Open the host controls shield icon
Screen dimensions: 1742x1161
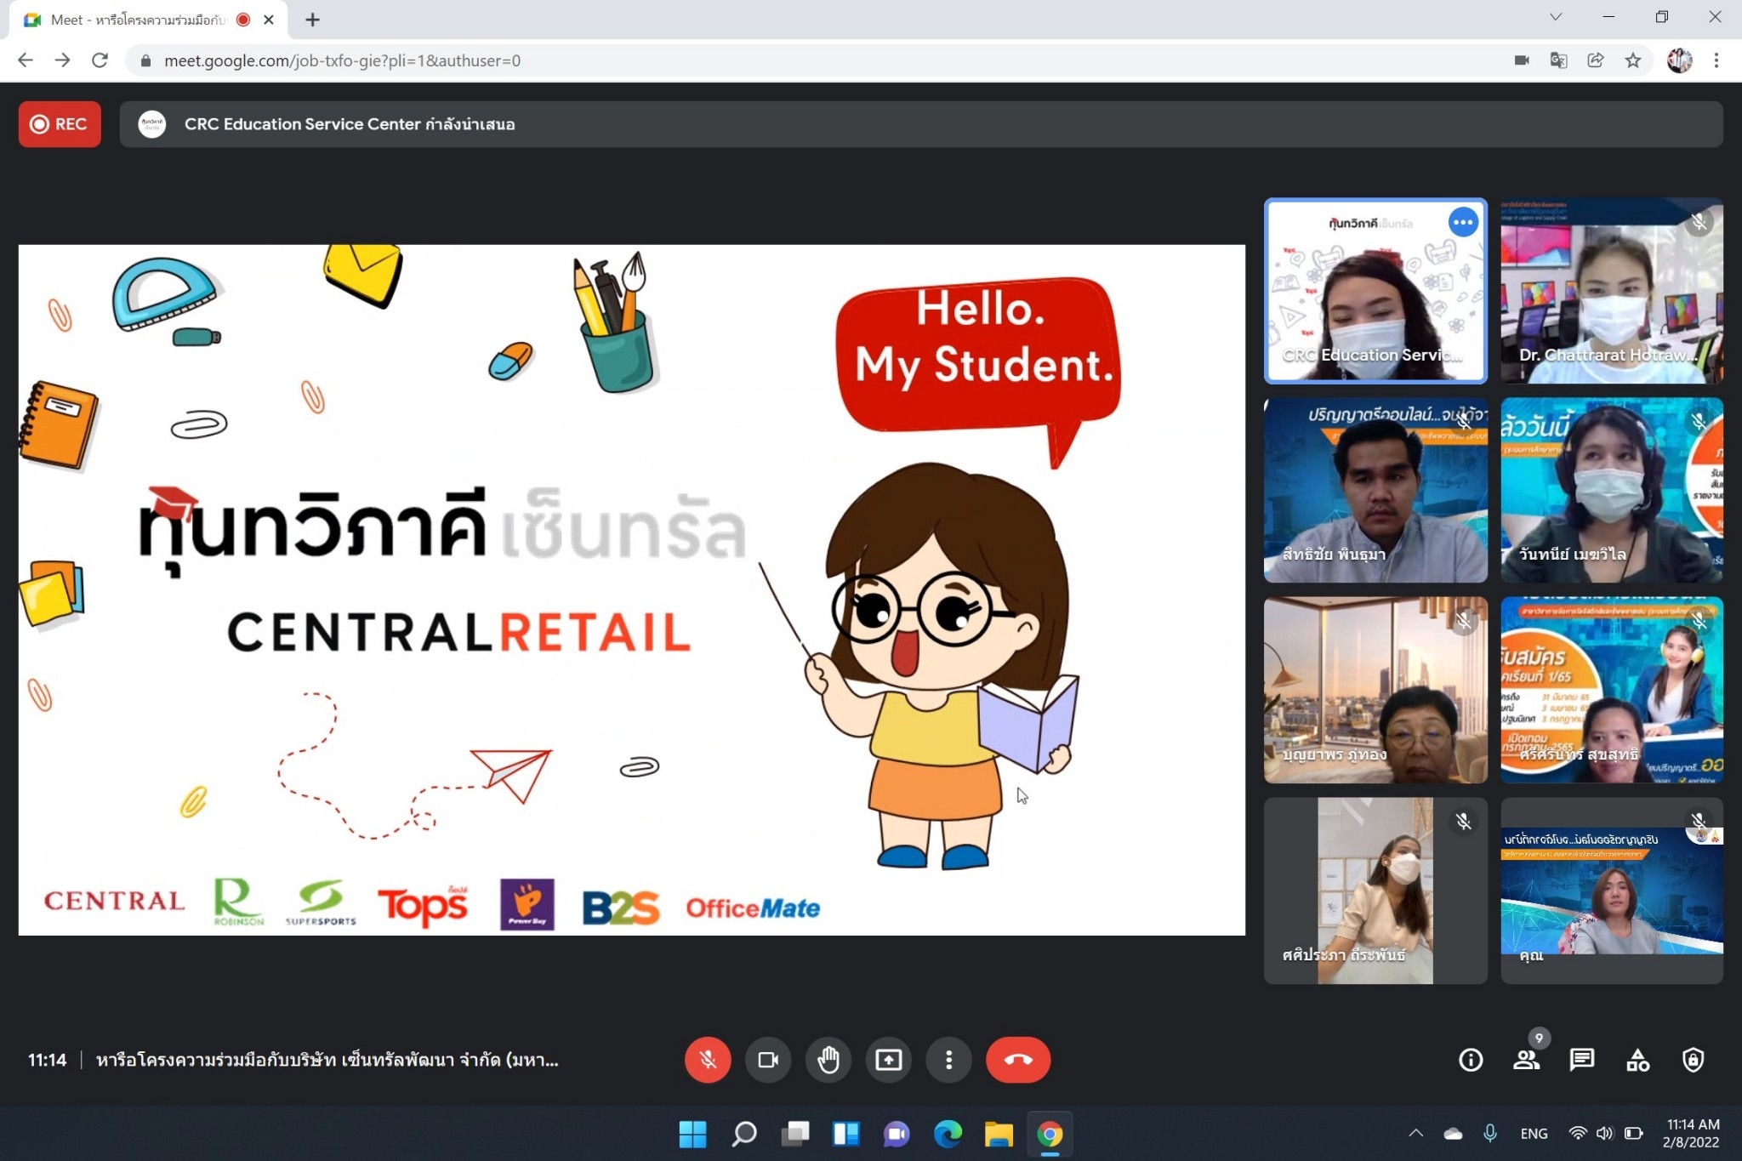(1693, 1060)
